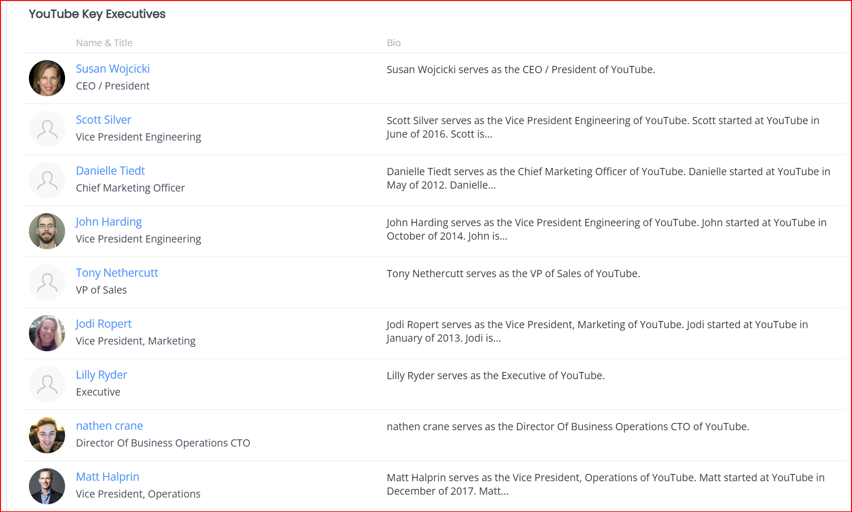
Task: Click Matt Halprin's profile photo
Action: tap(47, 486)
